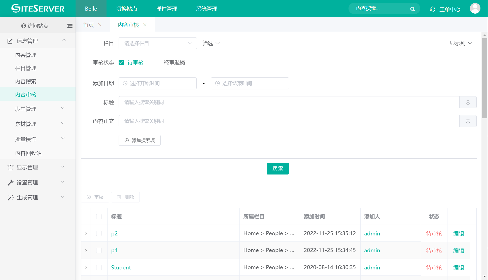Collapse the sidebar using the hamburger icon
This screenshot has width=488, height=280.
point(70,26)
